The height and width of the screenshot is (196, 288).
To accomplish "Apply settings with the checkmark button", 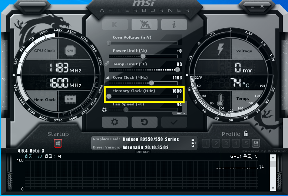I will 174,122.
